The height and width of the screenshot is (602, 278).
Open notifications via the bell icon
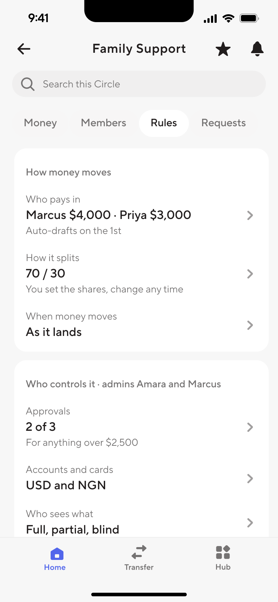(x=257, y=49)
